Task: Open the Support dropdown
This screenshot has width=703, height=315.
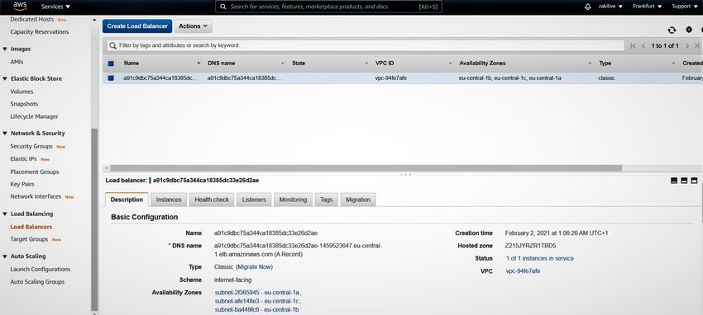Action: (684, 7)
